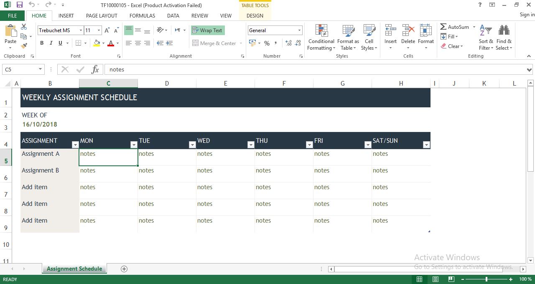Click Decrease Decimal icon

pyautogui.click(x=298, y=43)
